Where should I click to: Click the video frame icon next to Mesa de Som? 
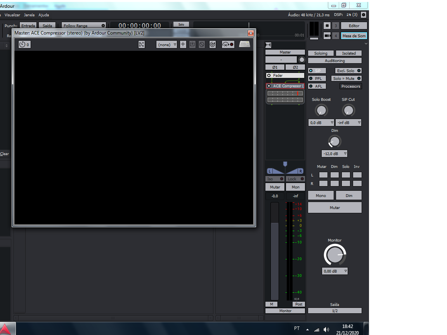point(327,36)
